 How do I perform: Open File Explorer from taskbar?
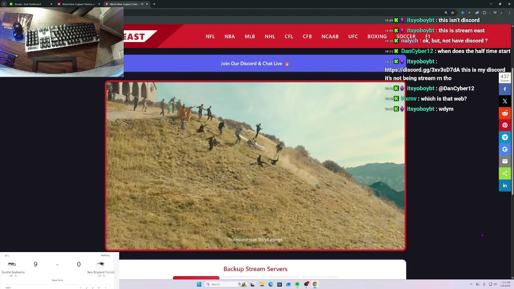[262, 284]
